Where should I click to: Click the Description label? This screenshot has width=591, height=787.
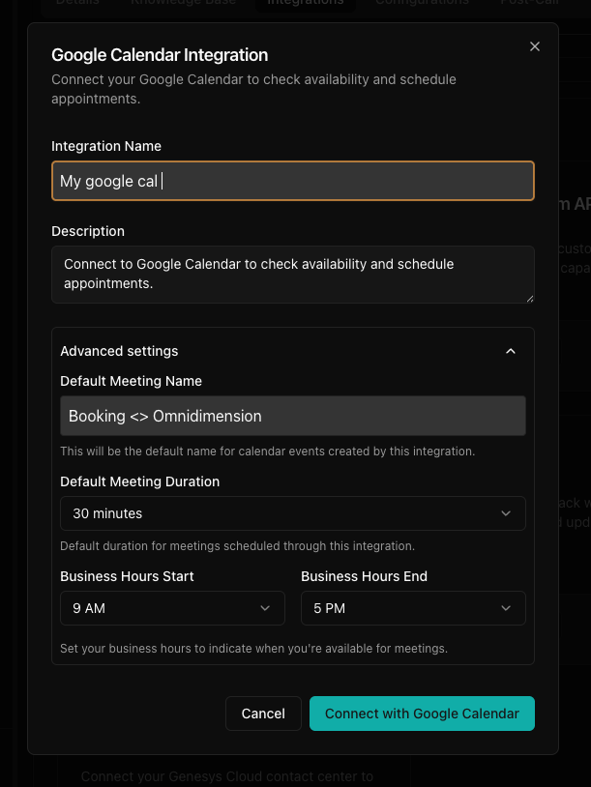(88, 231)
